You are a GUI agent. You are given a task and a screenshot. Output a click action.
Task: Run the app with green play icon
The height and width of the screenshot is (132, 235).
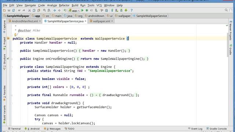point(82,10)
